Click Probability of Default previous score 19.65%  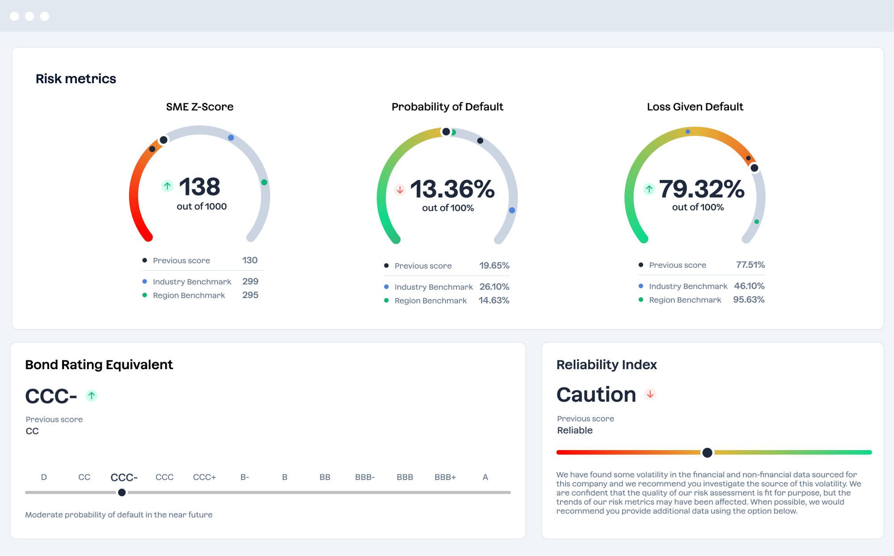click(494, 265)
